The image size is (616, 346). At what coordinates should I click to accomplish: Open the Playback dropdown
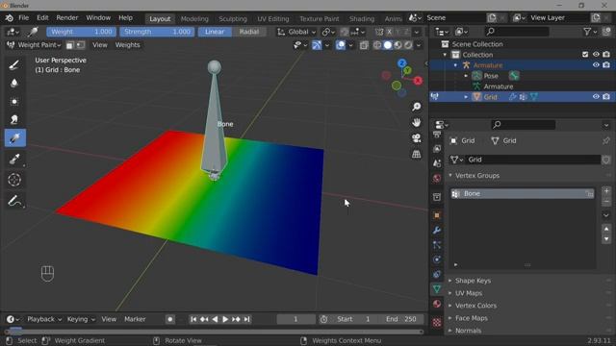click(44, 319)
